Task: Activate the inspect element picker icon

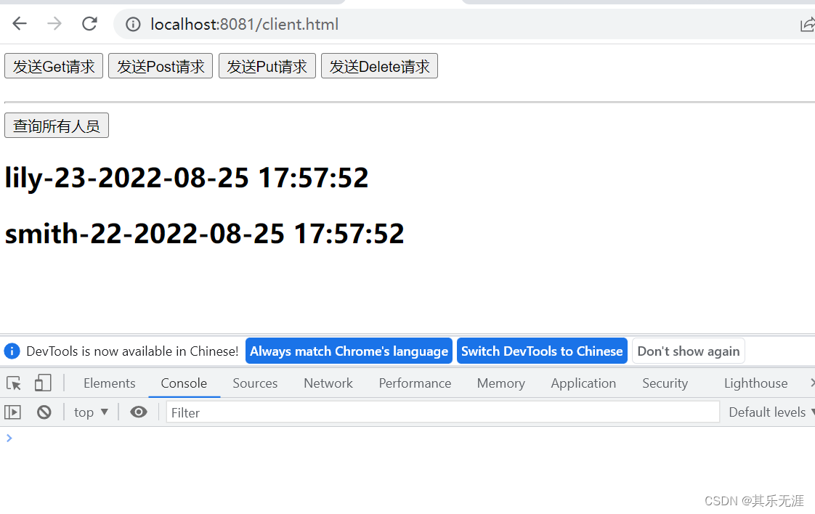Action: 14,383
